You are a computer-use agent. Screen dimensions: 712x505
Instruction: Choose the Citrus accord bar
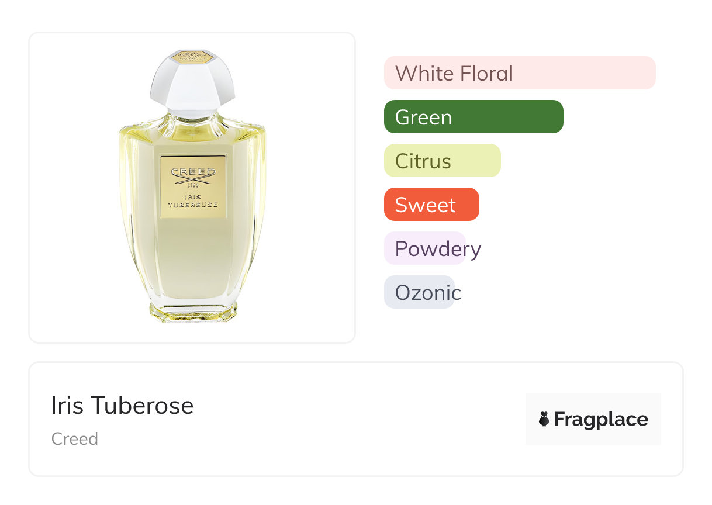click(x=442, y=161)
